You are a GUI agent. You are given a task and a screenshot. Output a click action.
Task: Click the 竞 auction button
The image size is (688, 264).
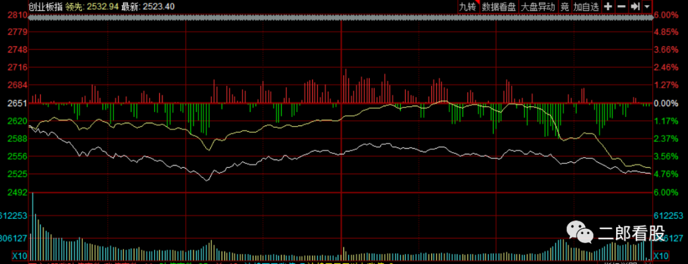[564, 6]
